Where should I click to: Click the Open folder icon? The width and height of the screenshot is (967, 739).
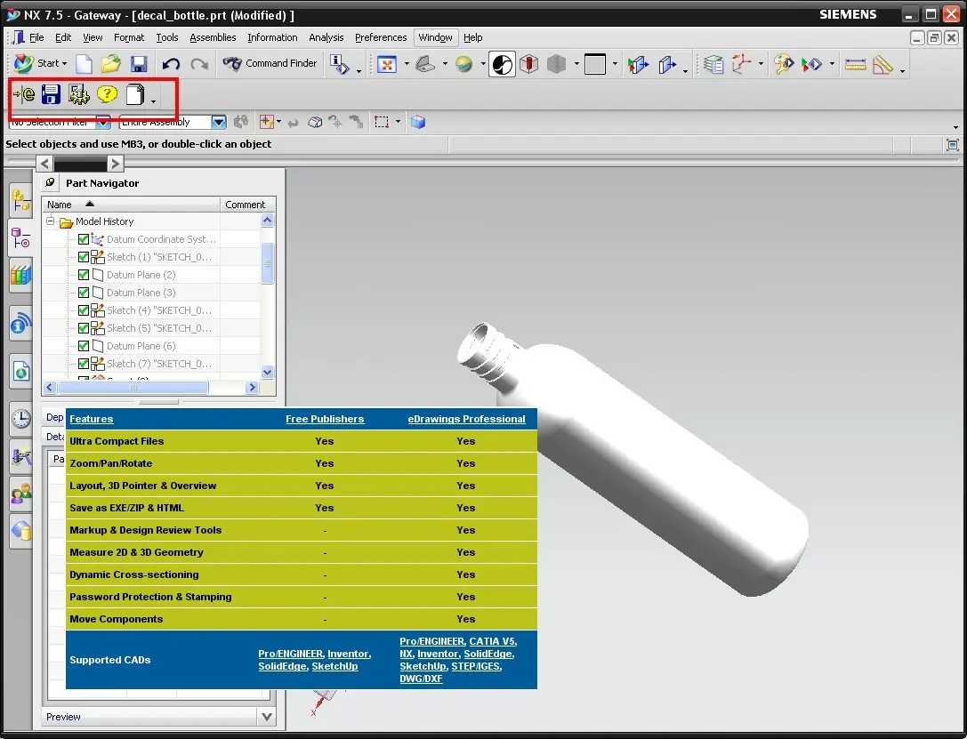[x=111, y=63]
